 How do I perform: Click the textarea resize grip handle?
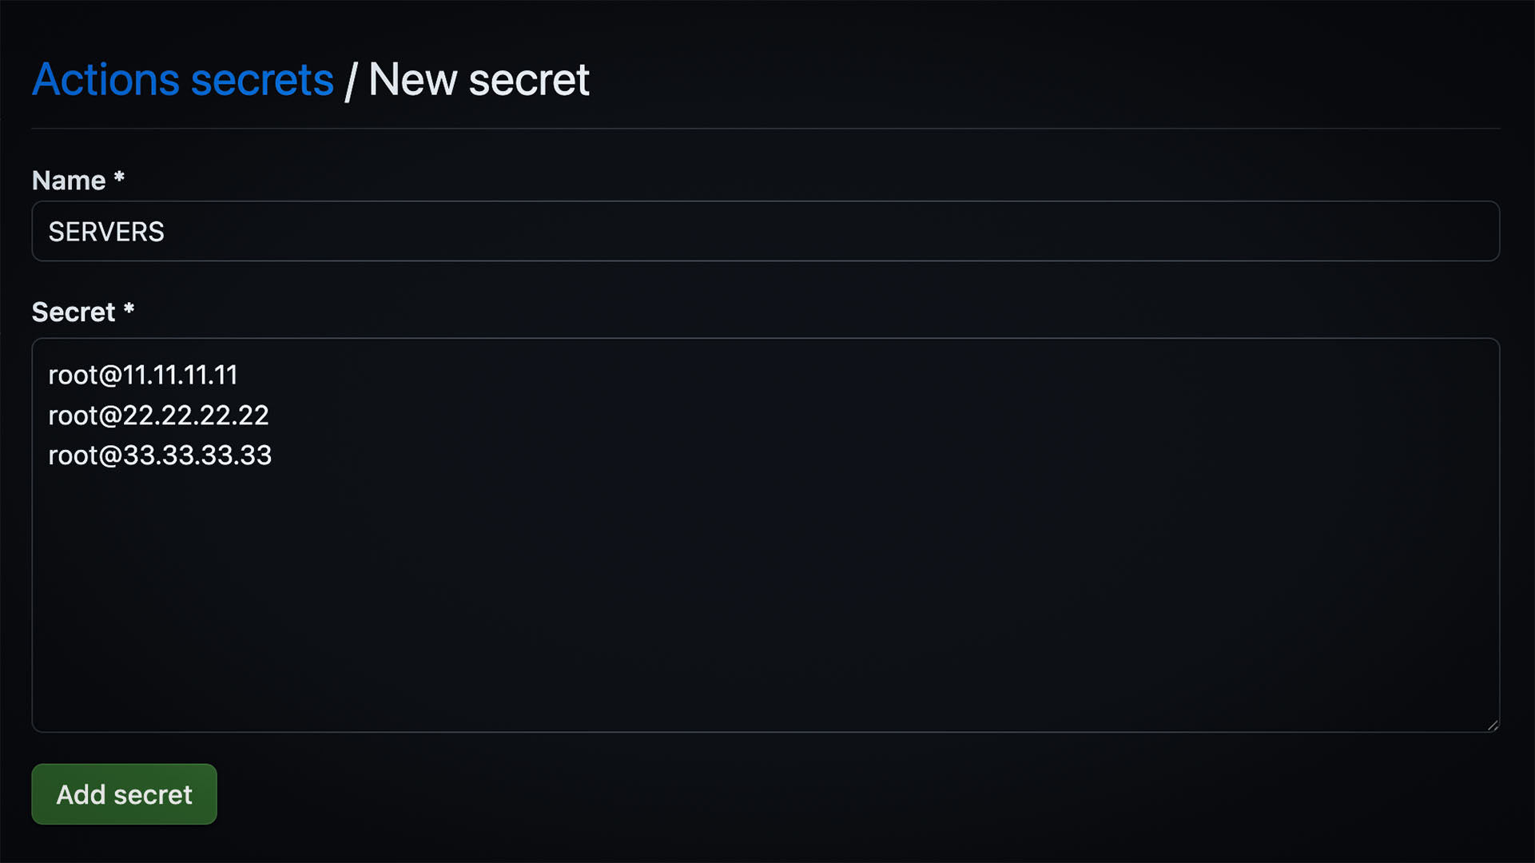[x=1492, y=726]
